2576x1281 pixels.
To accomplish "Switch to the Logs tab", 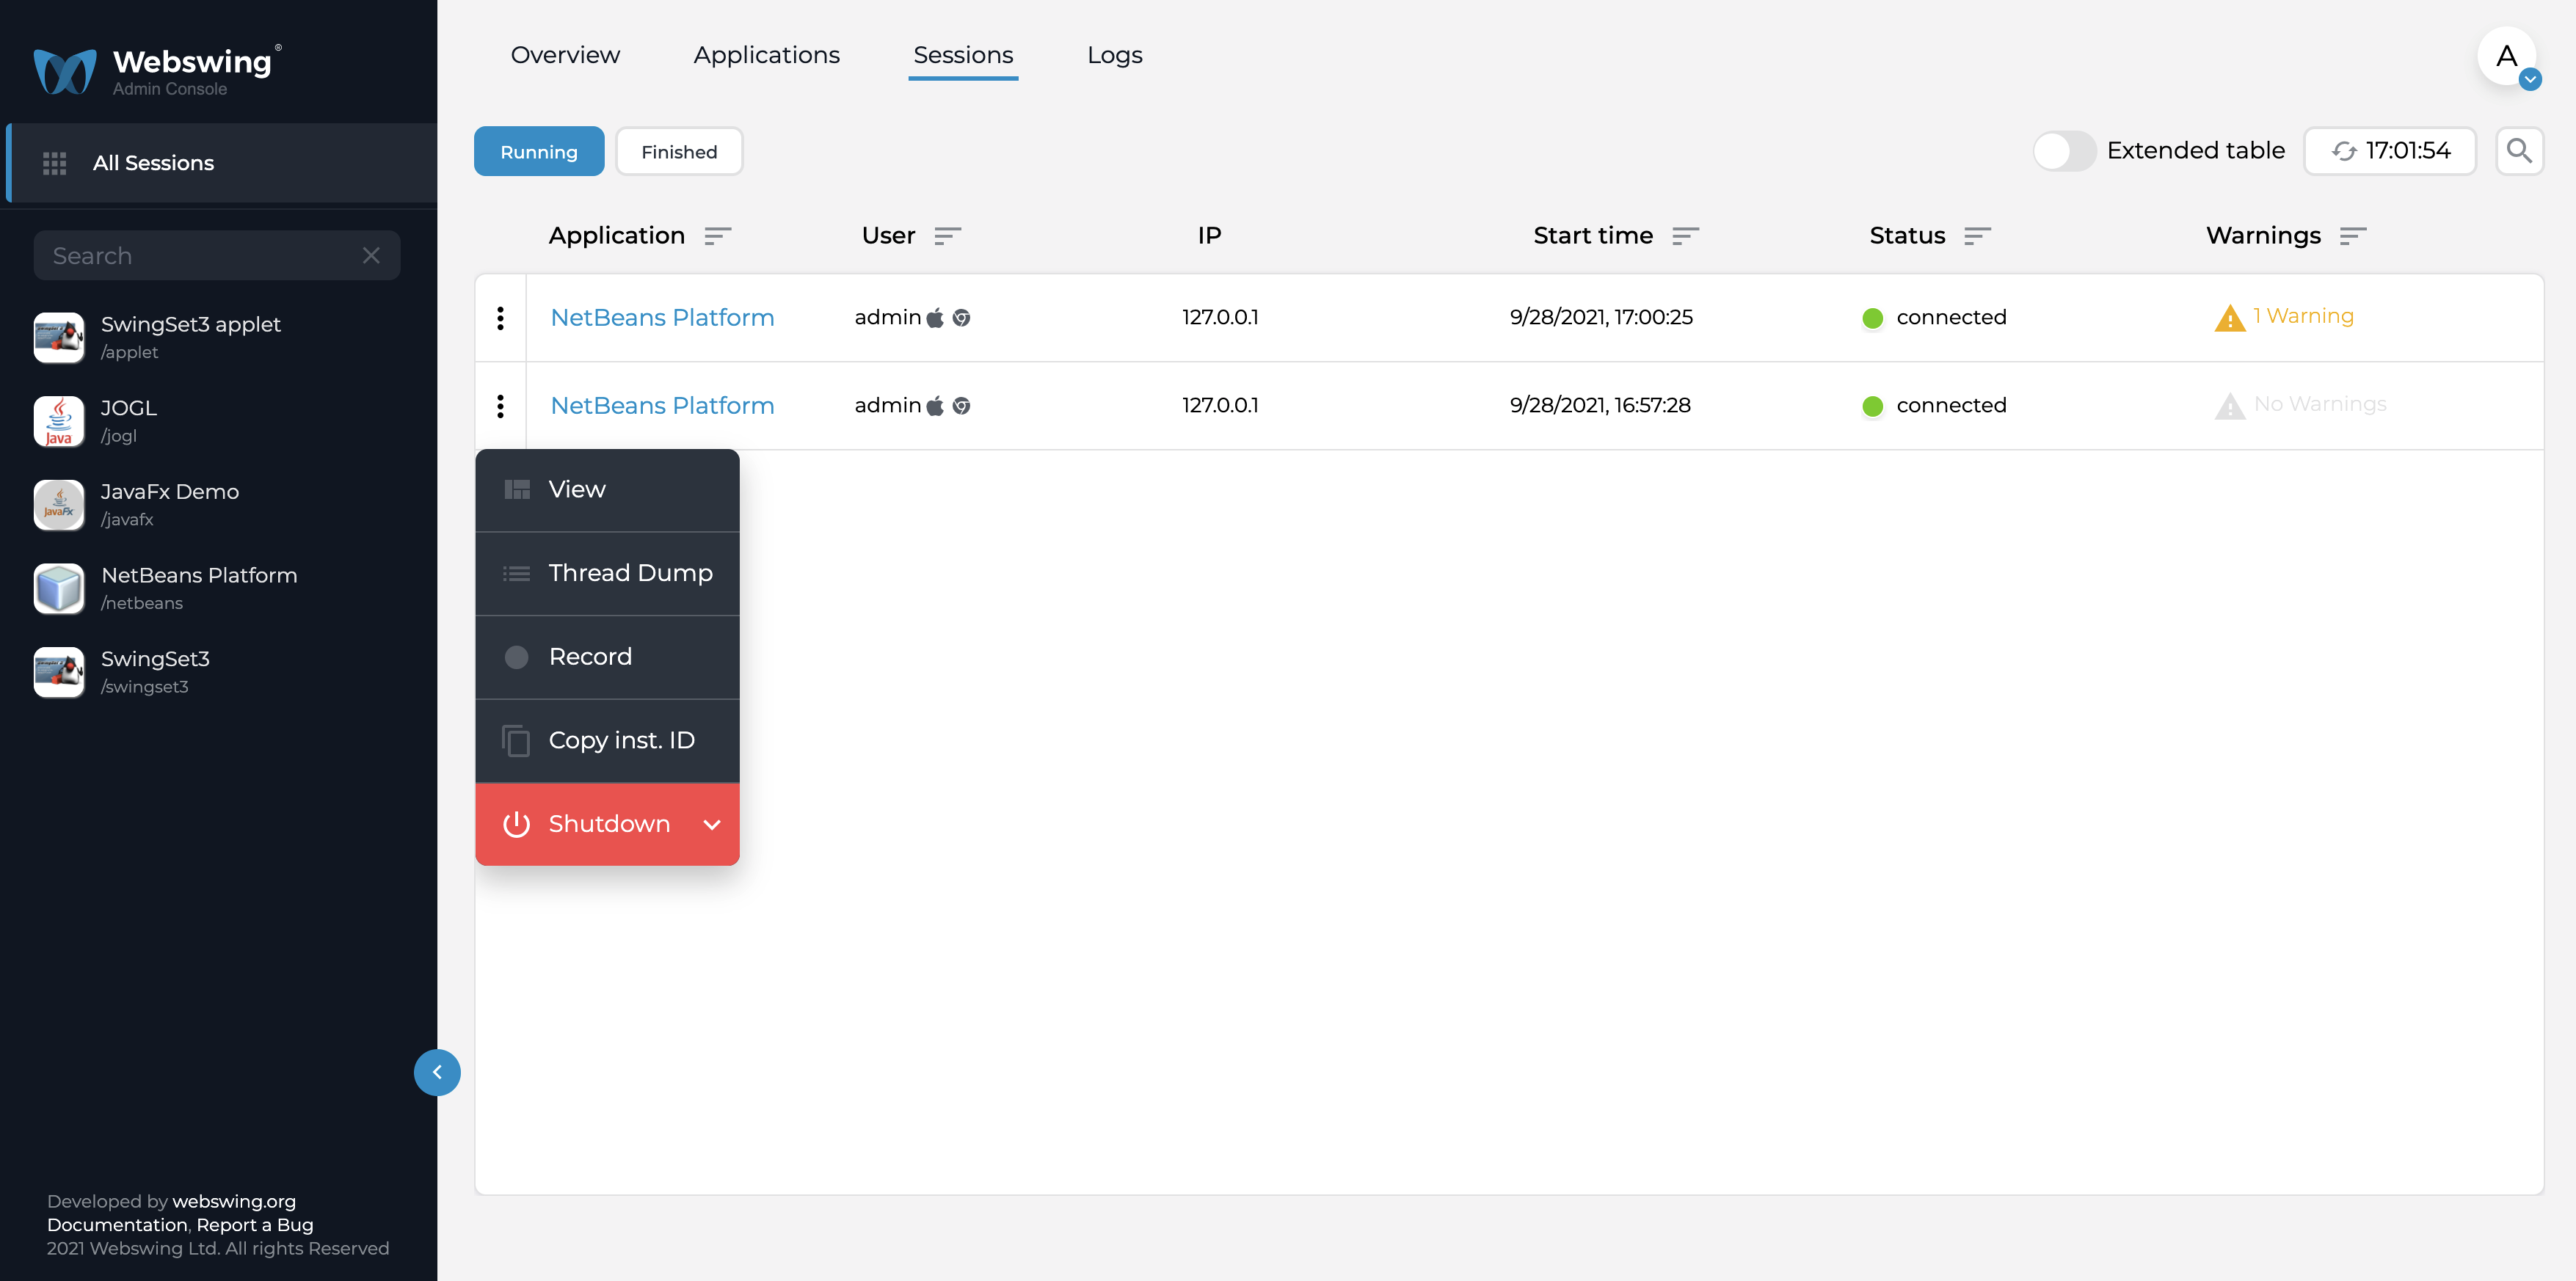I will click(x=1115, y=55).
